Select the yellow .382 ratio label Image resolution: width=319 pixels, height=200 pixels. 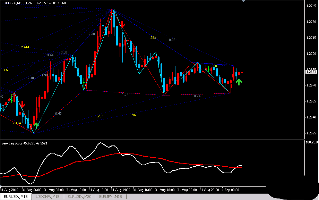point(153,37)
